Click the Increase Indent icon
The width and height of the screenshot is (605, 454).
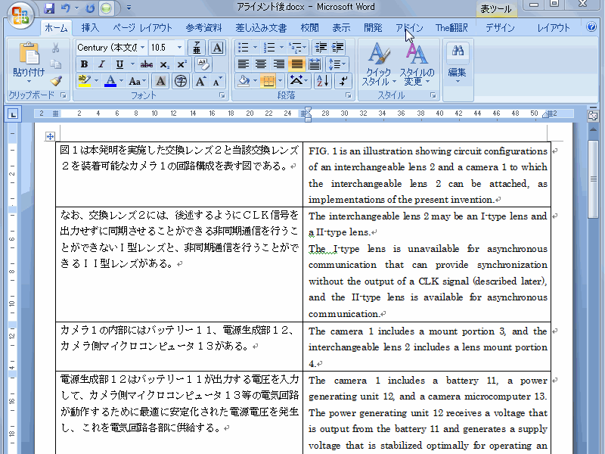click(338, 47)
